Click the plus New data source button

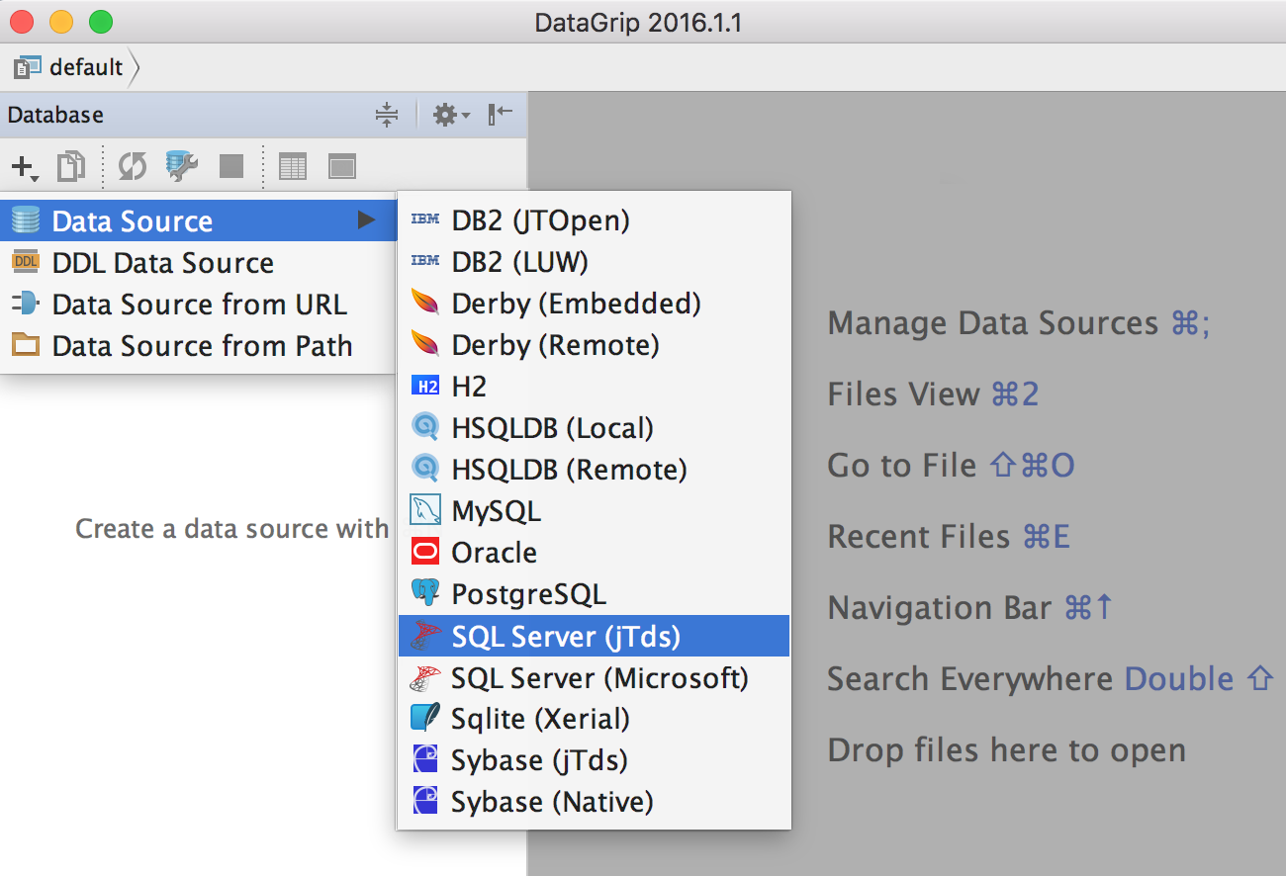pos(24,166)
